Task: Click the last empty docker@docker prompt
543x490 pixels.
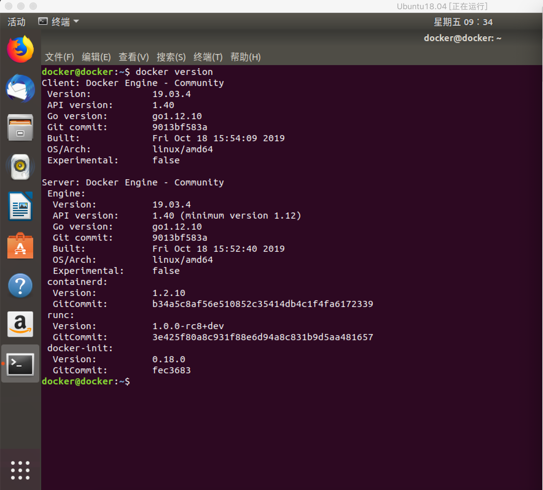Action: pyautogui.click(x=86, y=381)
